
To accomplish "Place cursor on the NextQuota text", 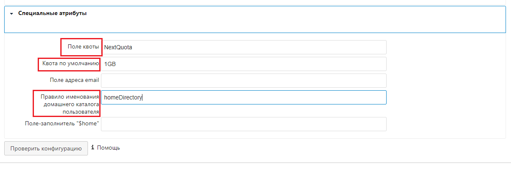I will coord(118,47).
